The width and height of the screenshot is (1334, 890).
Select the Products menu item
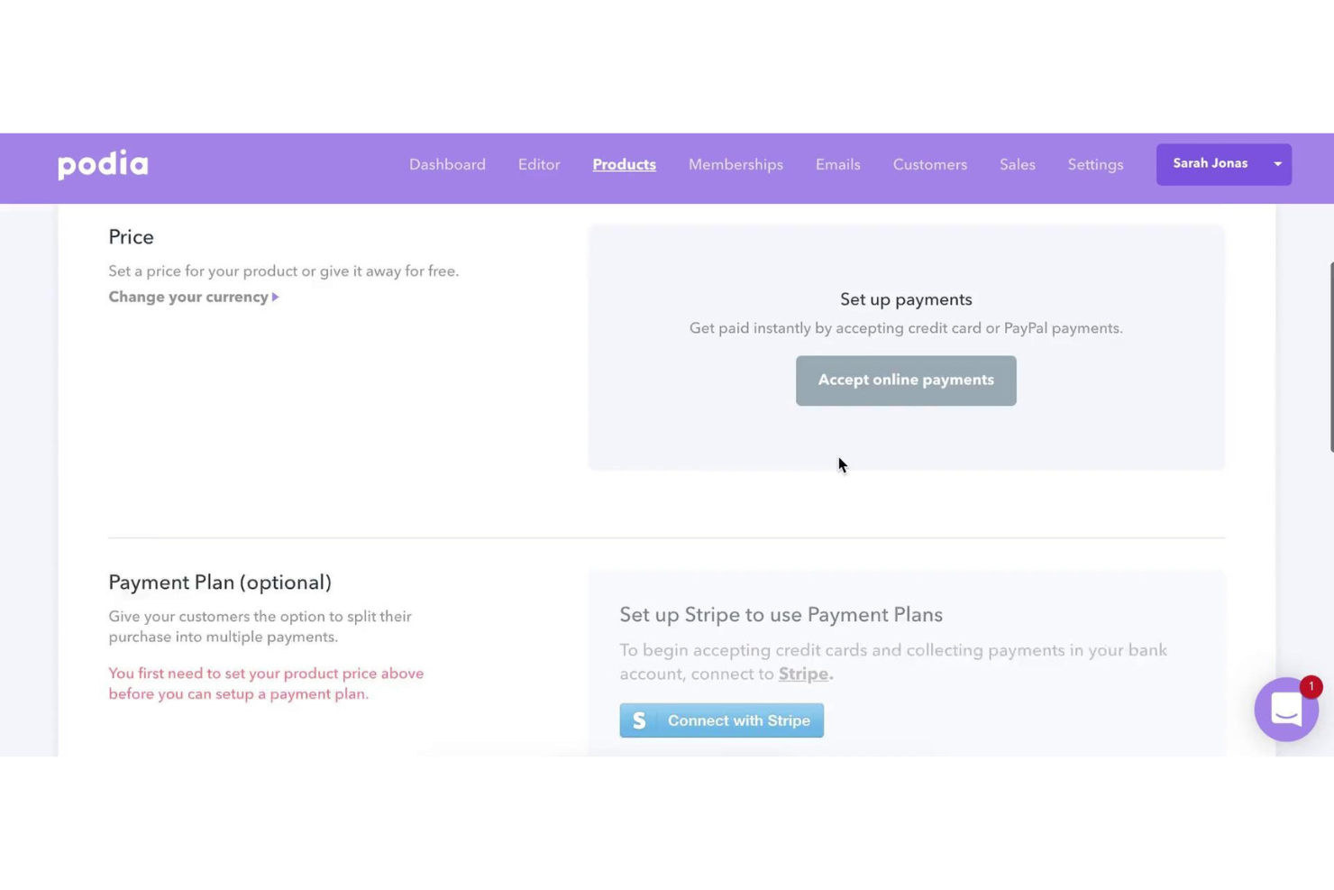tap(624, 164)
